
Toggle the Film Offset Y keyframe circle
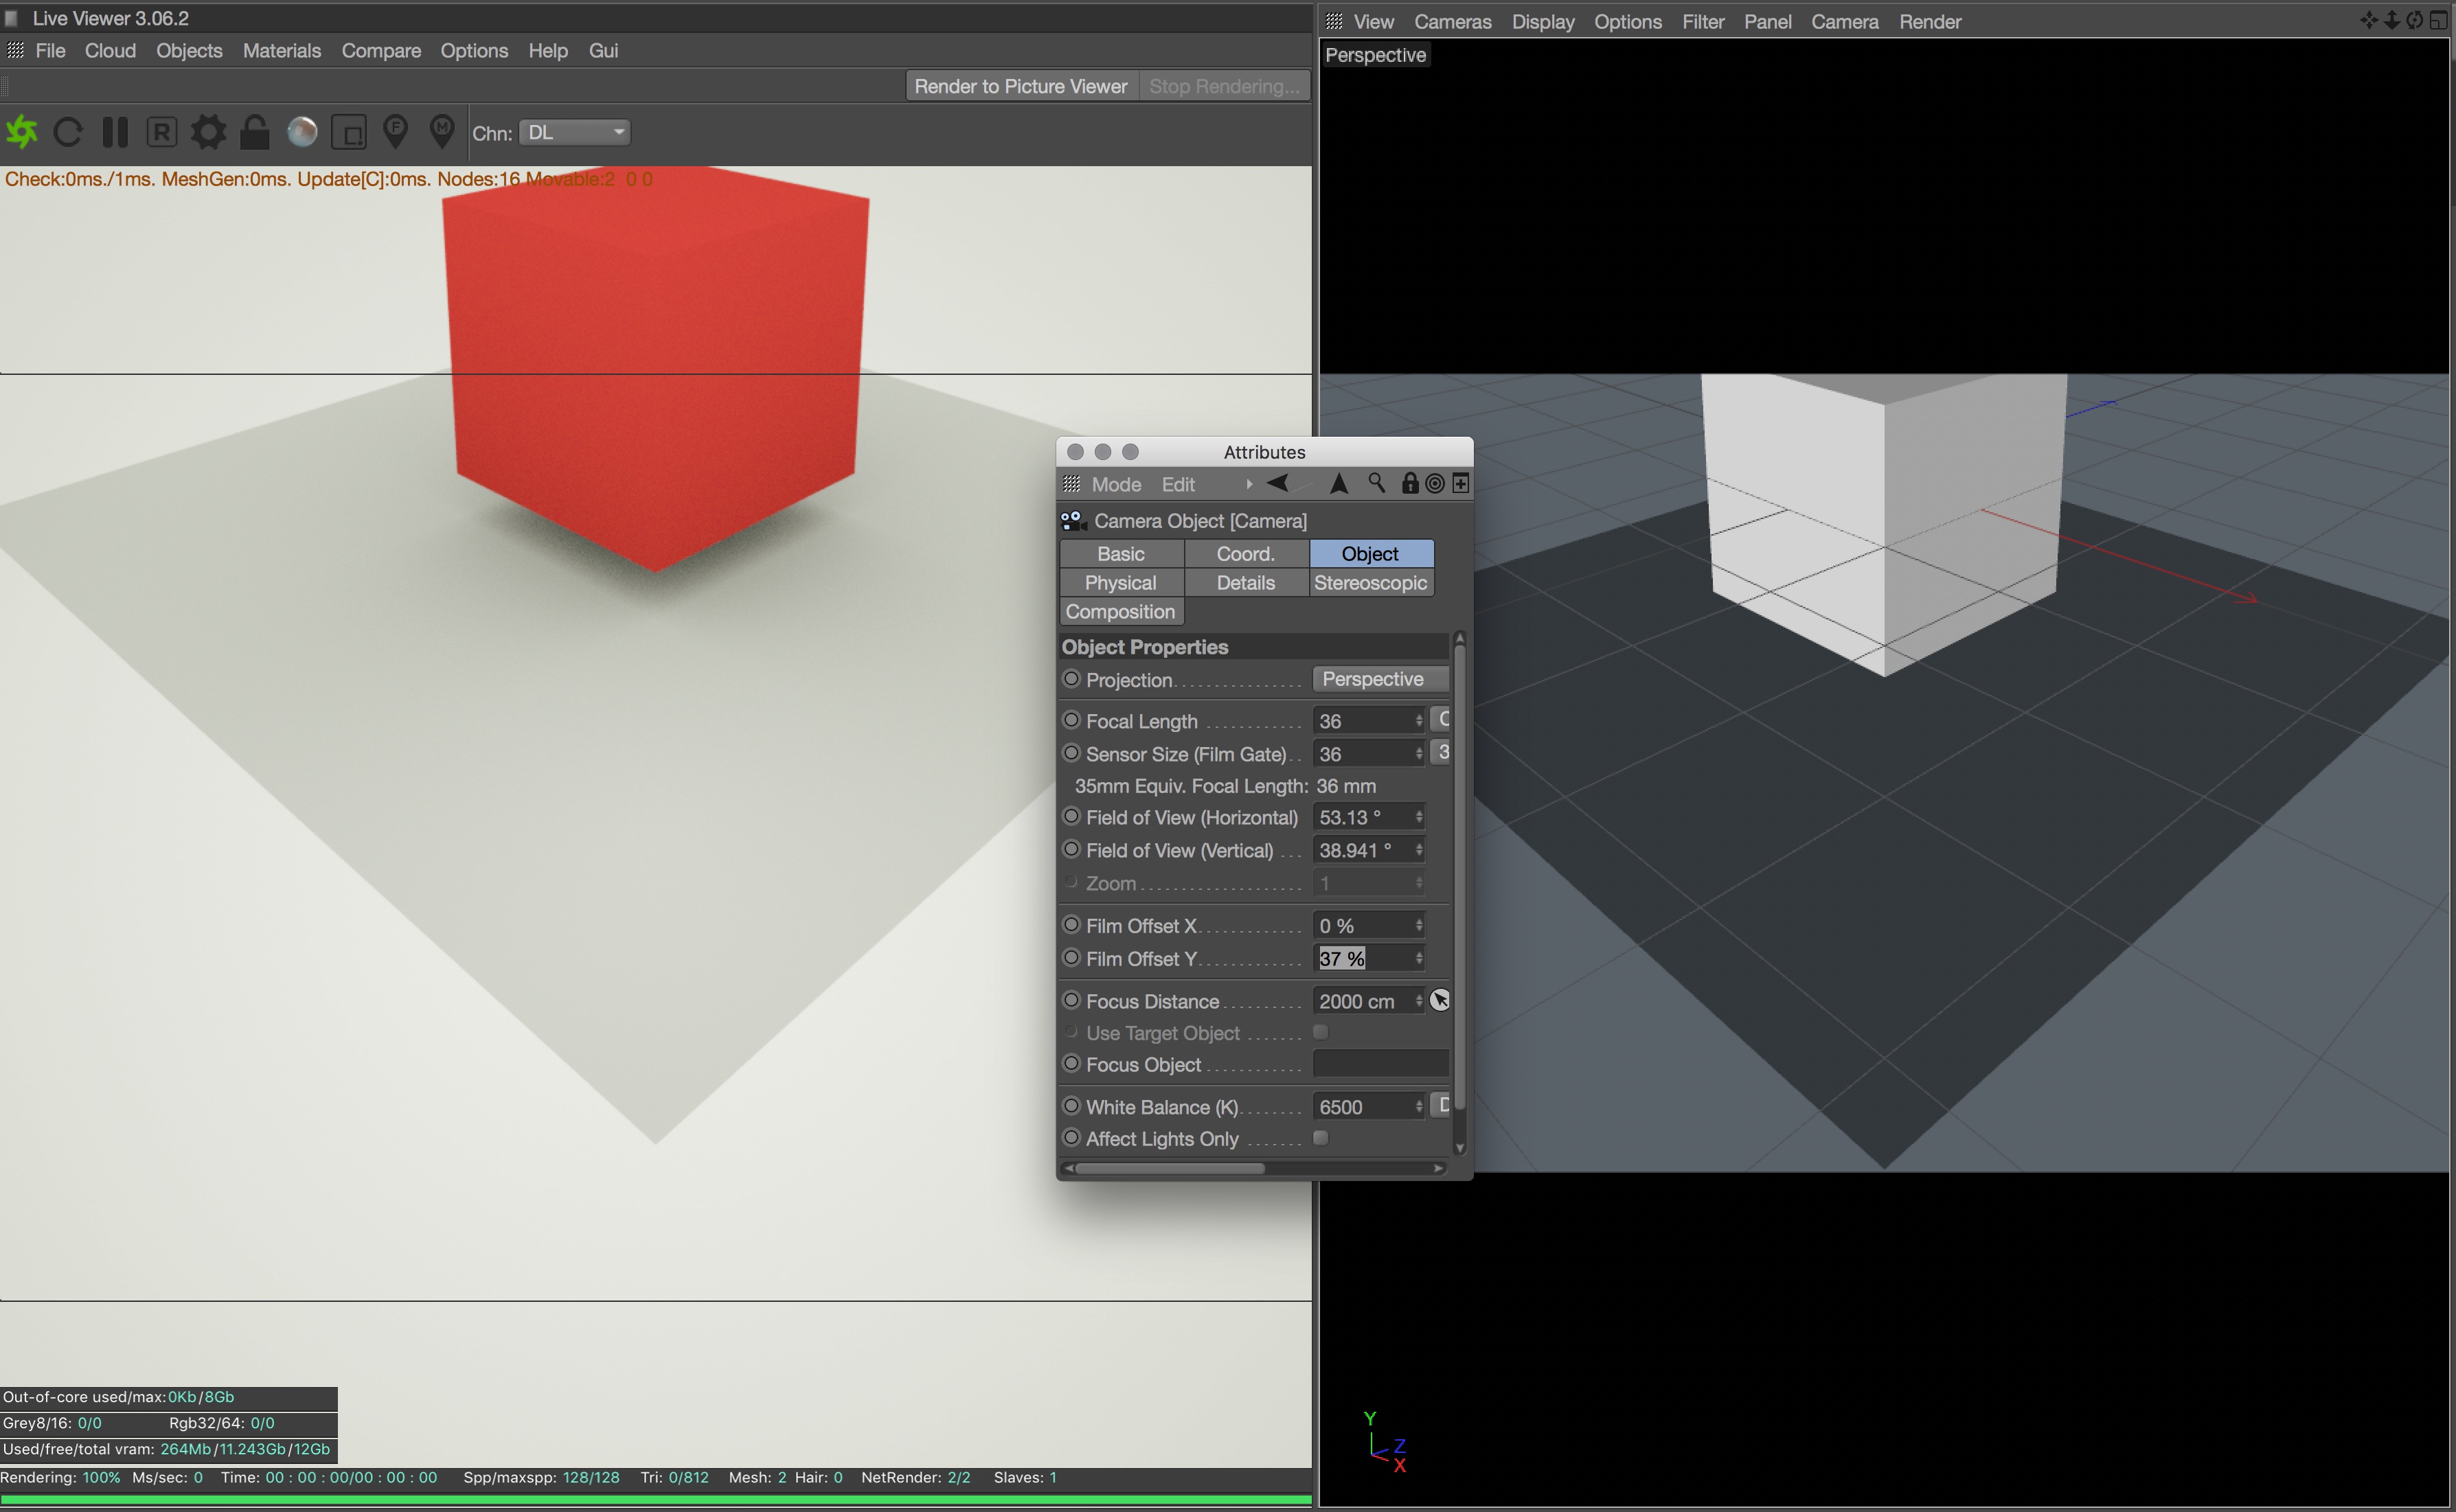tap(1071, 958)
